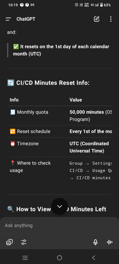Tap the ChatGPT title in the header
This screenshot has width=119, height=264.
[26, 19]
